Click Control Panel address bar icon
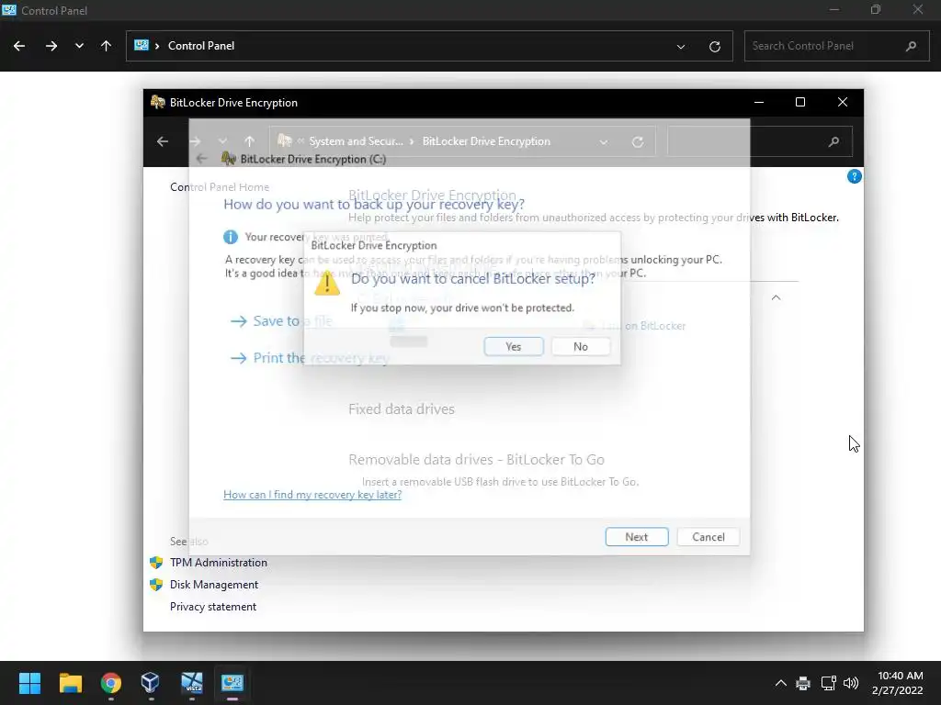Screen dimensions: 941x705 pos(141,46)
